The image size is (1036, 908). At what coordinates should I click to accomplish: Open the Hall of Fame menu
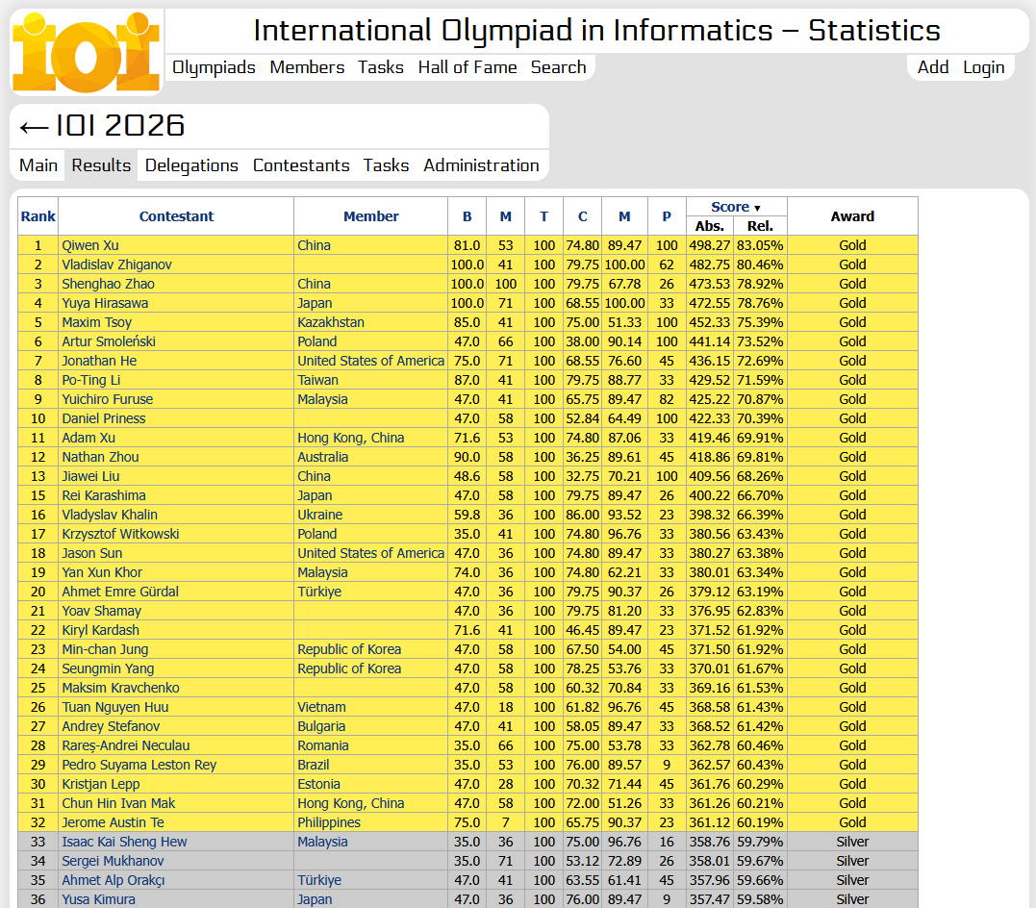pyautogui.click(x=467, y=67)
